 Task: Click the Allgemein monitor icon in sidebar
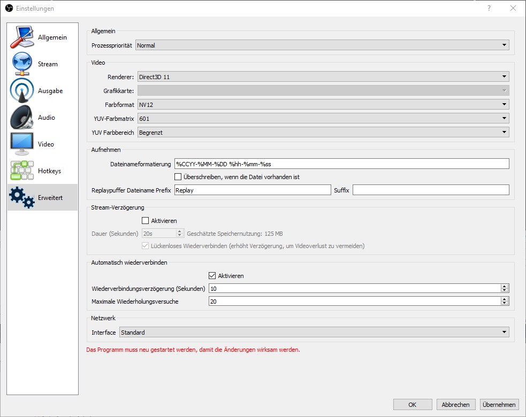point(22,37)
